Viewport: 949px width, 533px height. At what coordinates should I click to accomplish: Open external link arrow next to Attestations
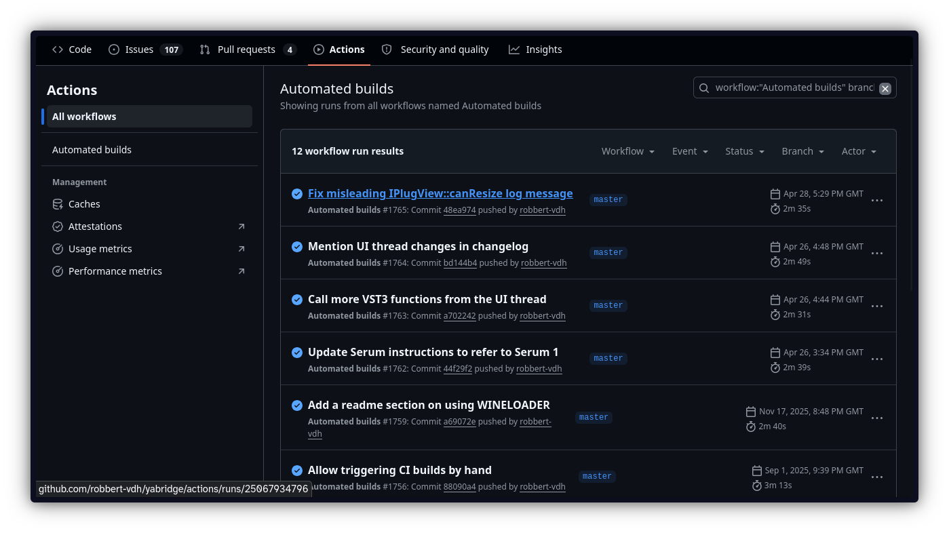pyautogui.click(x=241, y=226)
